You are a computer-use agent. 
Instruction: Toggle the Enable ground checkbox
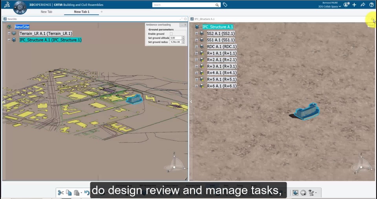click(x=171, y=34)
